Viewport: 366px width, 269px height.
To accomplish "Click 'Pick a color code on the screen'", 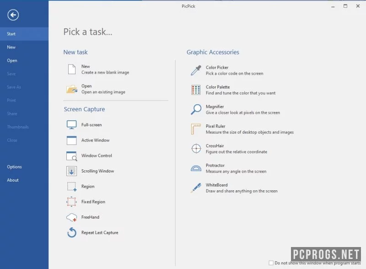I will (234, 73).
